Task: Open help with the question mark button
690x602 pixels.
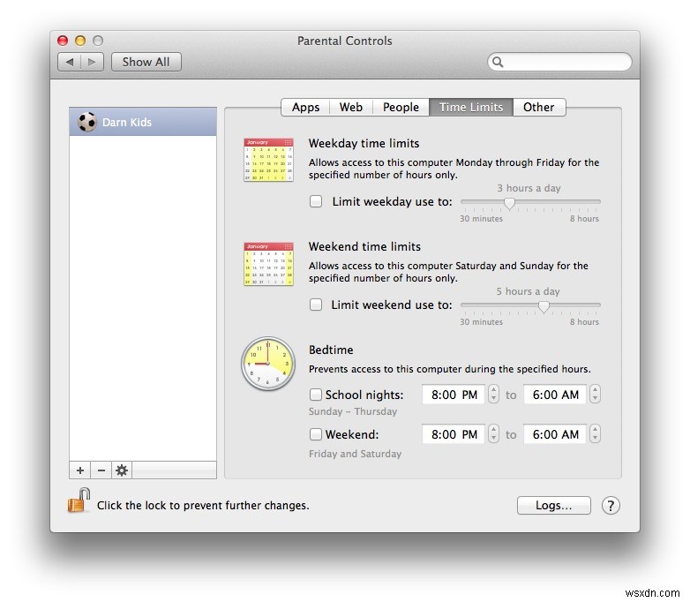Action: click(x=611, y=506)
